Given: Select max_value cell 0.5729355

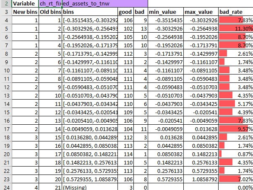Looking at the screenshot, I should coord(201,171).
